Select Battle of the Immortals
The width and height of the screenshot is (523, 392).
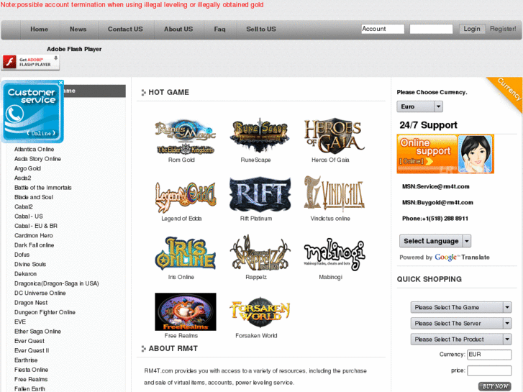tap(42, 188)
